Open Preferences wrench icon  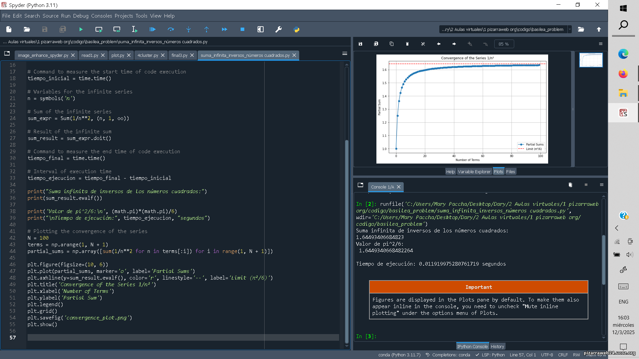(279, 30)
